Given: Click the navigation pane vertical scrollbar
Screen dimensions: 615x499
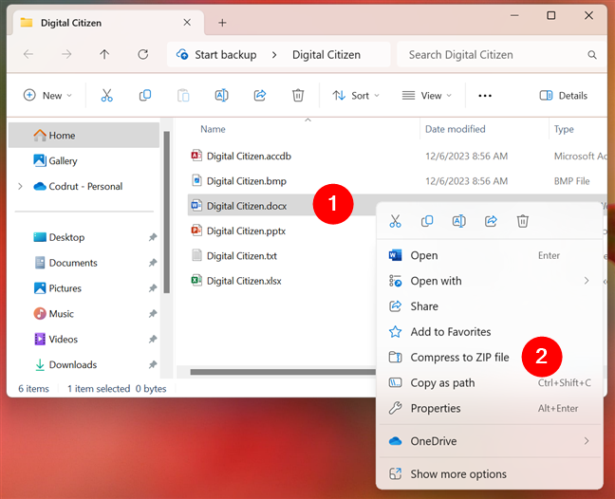Looking at the screenshot, I should (x=167, y=213).
